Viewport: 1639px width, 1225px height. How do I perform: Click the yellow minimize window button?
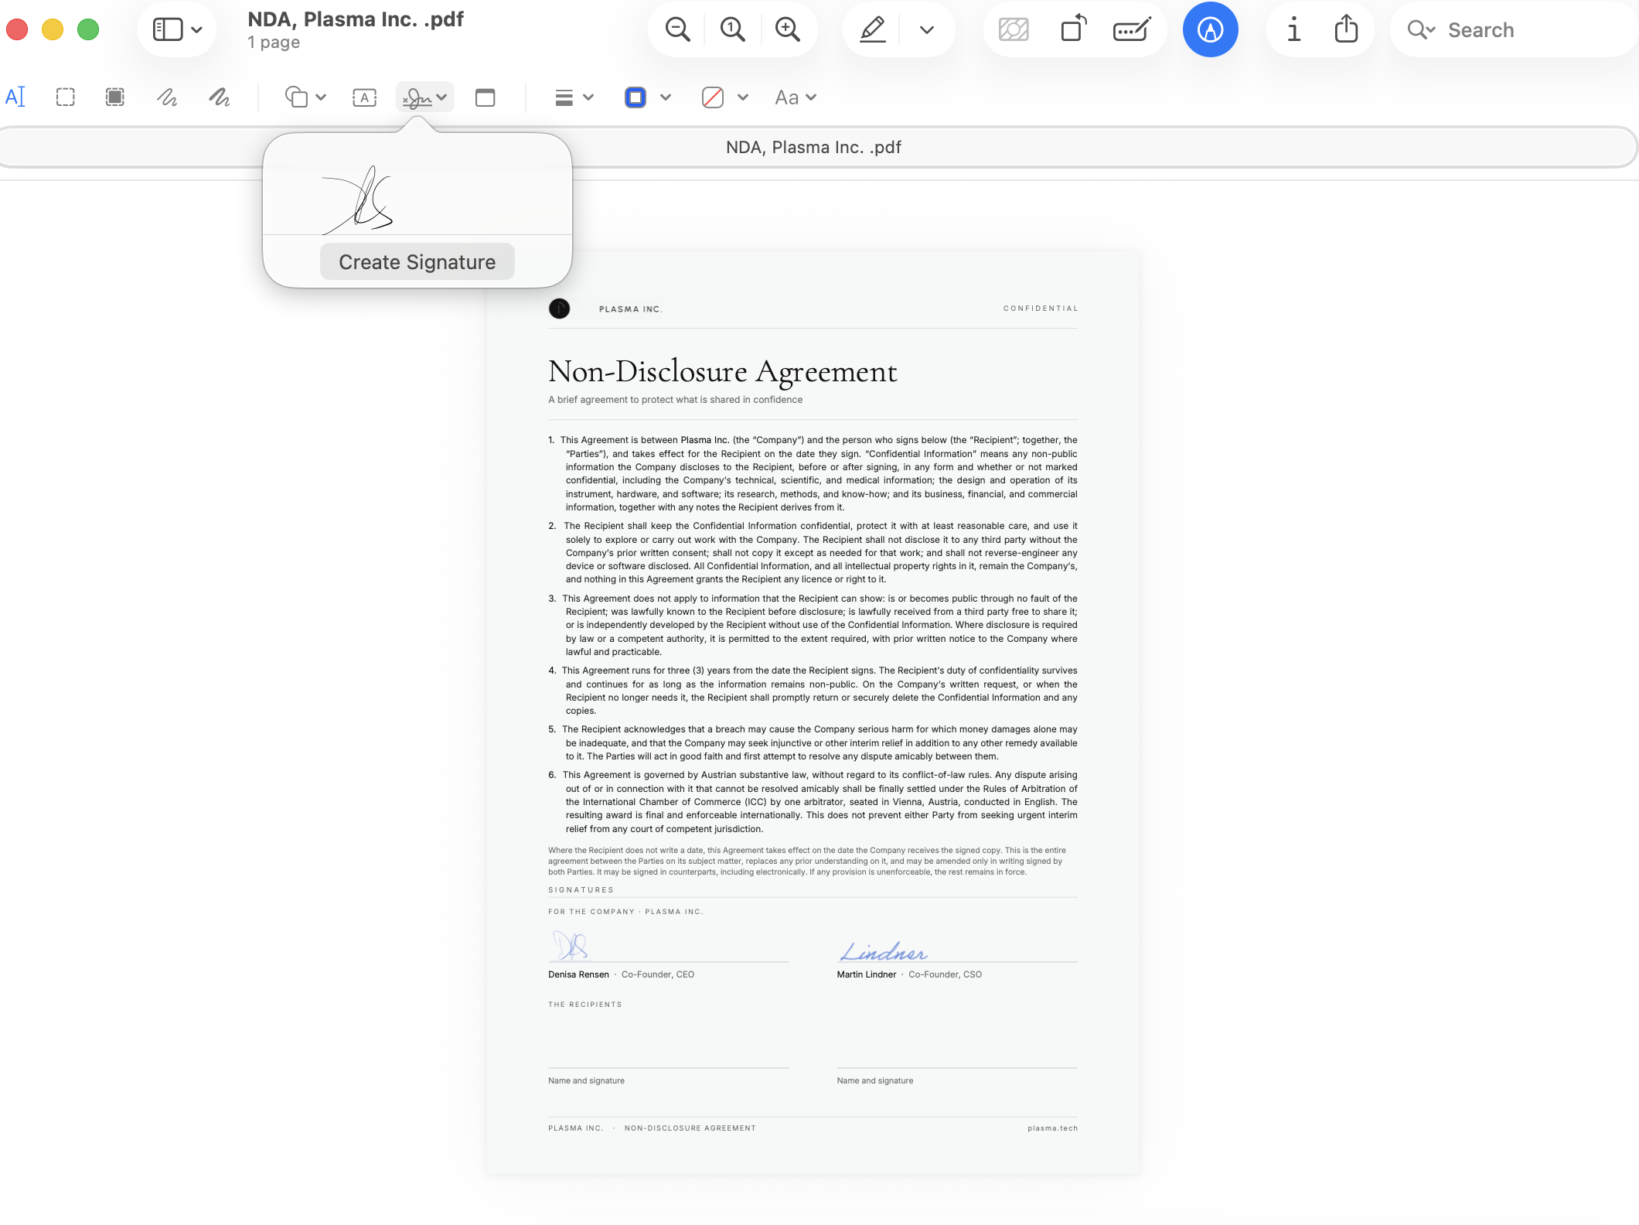53,30
